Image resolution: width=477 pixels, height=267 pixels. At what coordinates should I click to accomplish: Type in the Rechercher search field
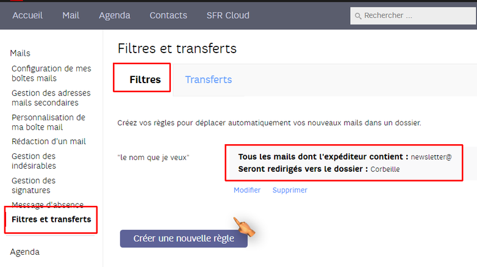[x=415, y=16]
